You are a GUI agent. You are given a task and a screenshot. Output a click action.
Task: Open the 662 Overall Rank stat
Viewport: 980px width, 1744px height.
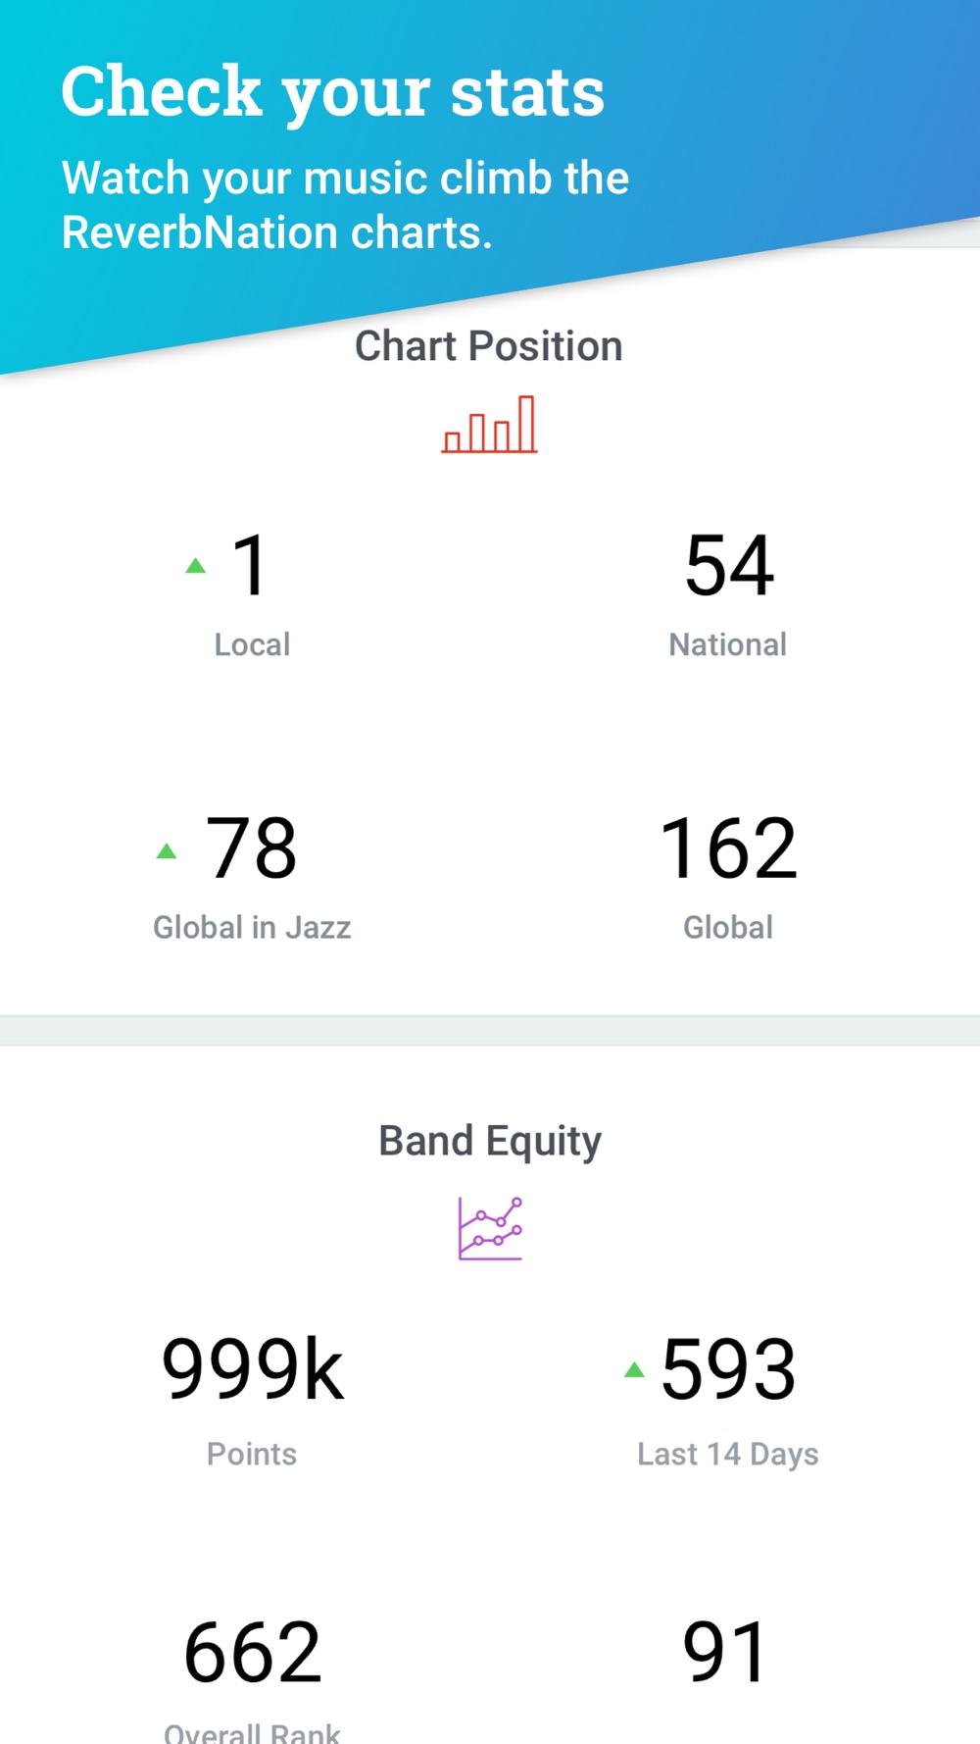tap(253, 1653)
